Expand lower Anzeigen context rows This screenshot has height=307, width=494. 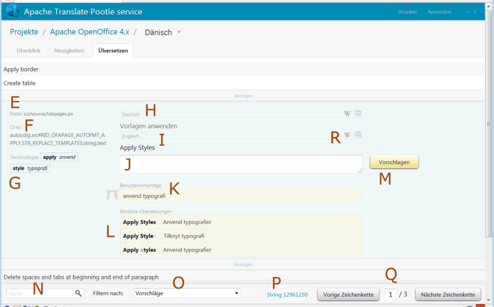[243, 264]
